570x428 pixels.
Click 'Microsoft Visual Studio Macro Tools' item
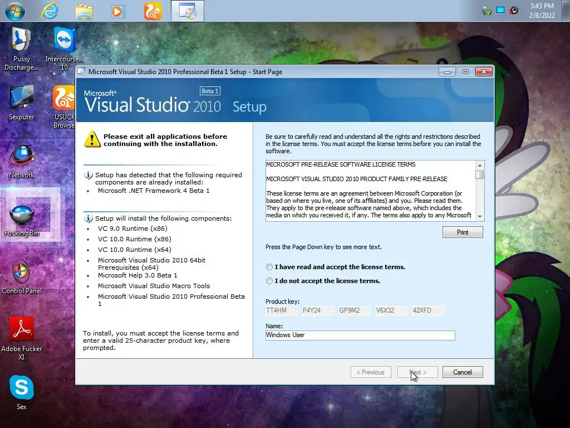click(154, 286)
